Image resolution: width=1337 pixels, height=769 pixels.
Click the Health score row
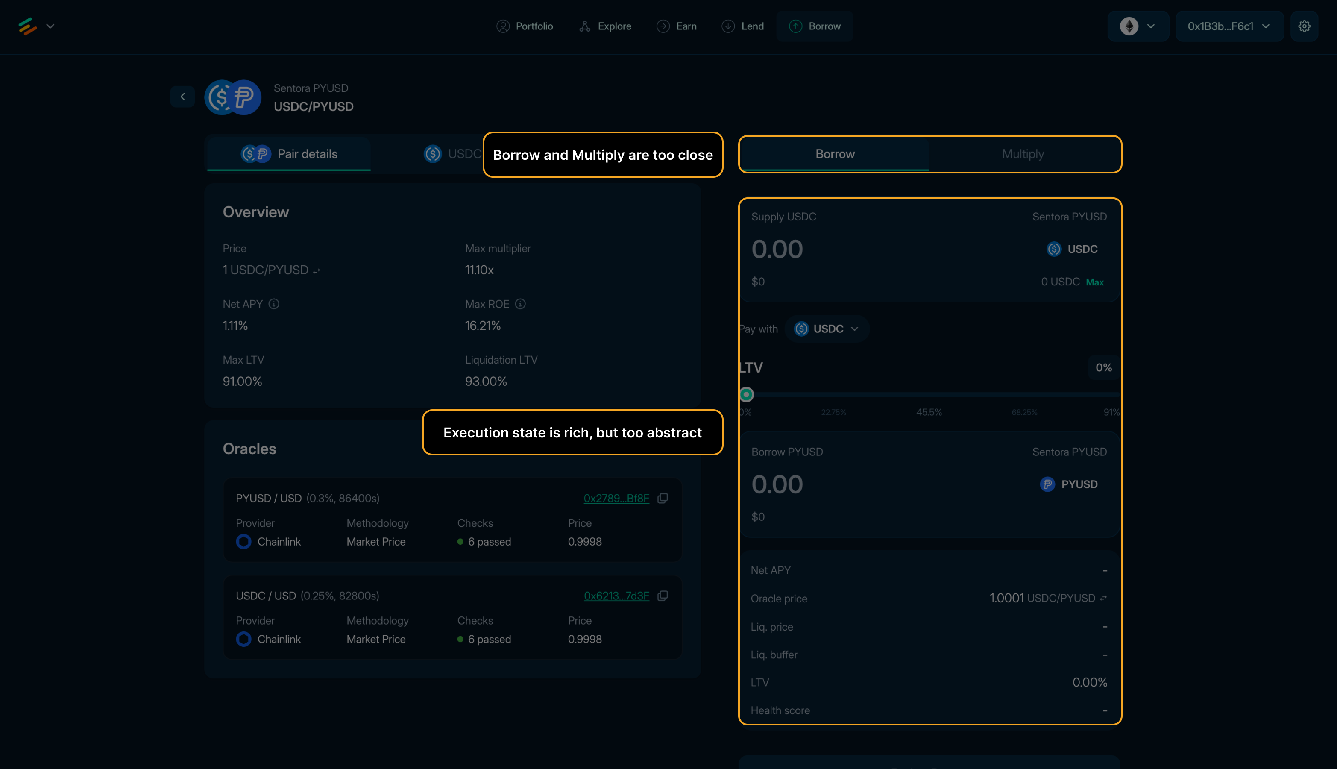point(929,710)
